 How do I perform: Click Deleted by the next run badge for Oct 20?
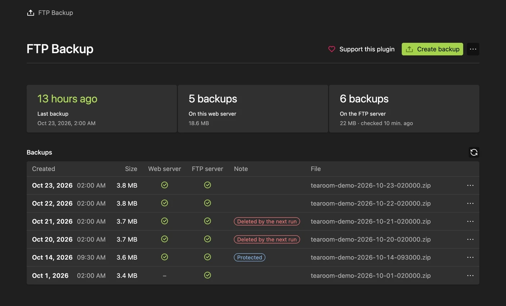click(x=267, y=239)
